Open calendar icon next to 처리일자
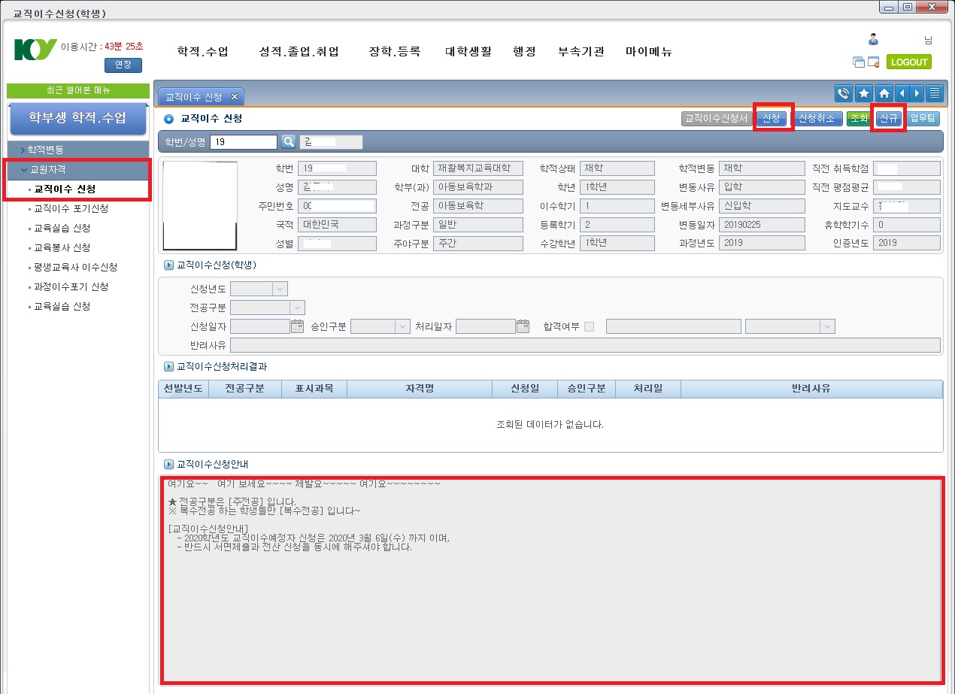Screen dimensions: 955x694 click(x=523, y=326)
